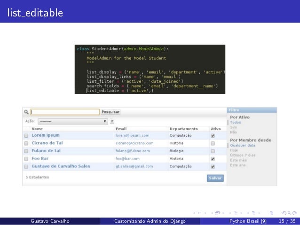Click the Beamer subsection navigation icon
This screenshot has width=300, height=225.
coord(236,213)
